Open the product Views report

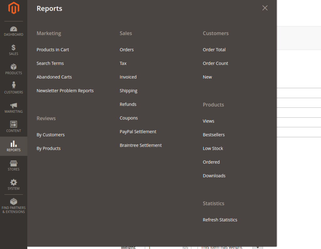click(x=208, y=121)
